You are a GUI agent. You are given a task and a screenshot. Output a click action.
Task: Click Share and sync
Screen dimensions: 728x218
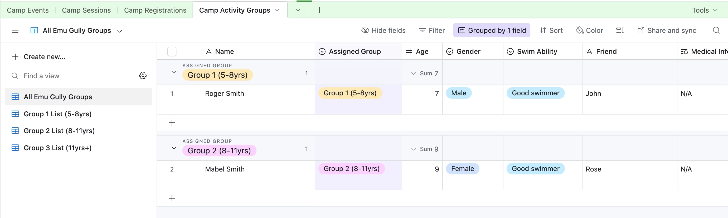pyautogui.click(x=667, y=30)
